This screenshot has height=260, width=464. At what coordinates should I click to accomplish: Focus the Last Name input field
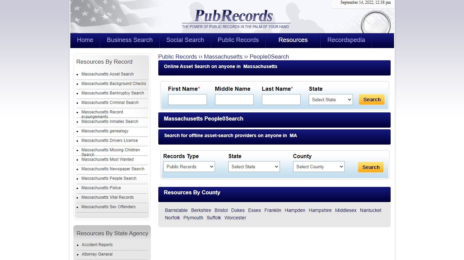[x=281, y=100]
